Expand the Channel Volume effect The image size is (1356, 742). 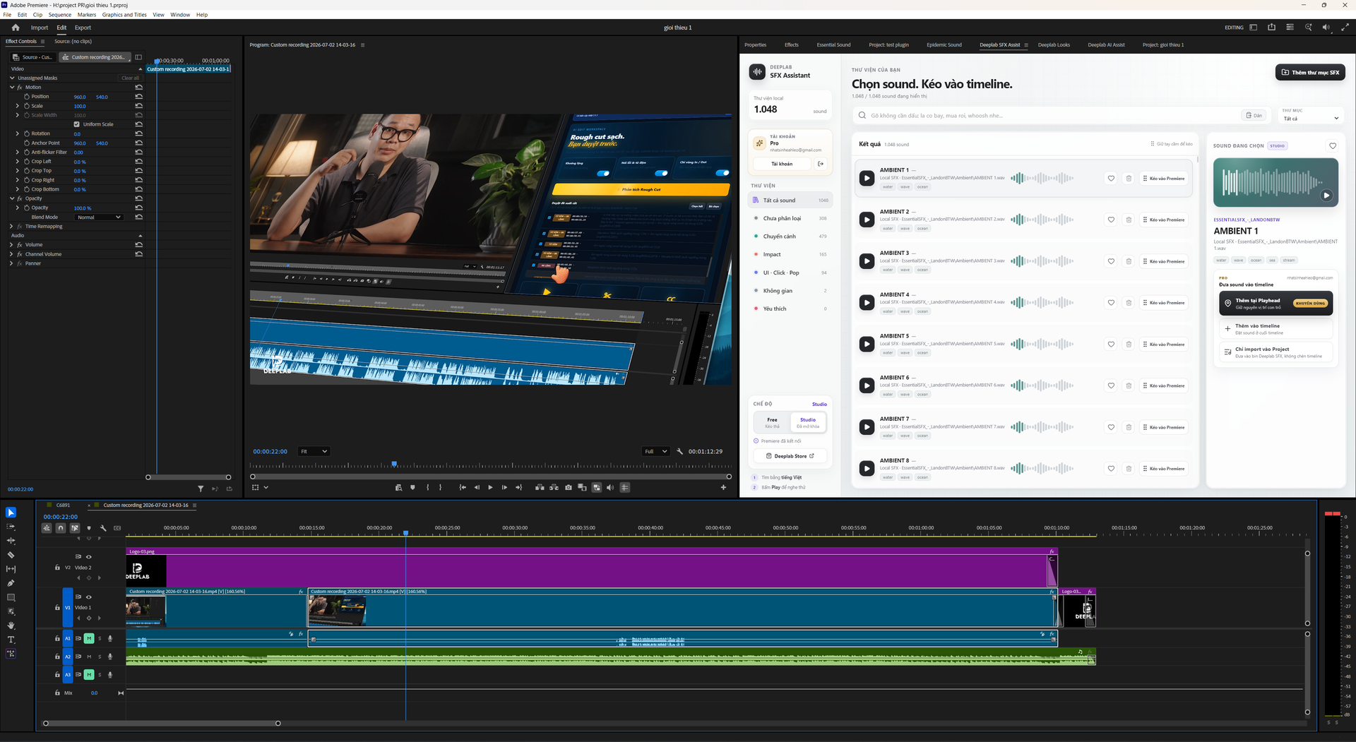tap(11, 254)
